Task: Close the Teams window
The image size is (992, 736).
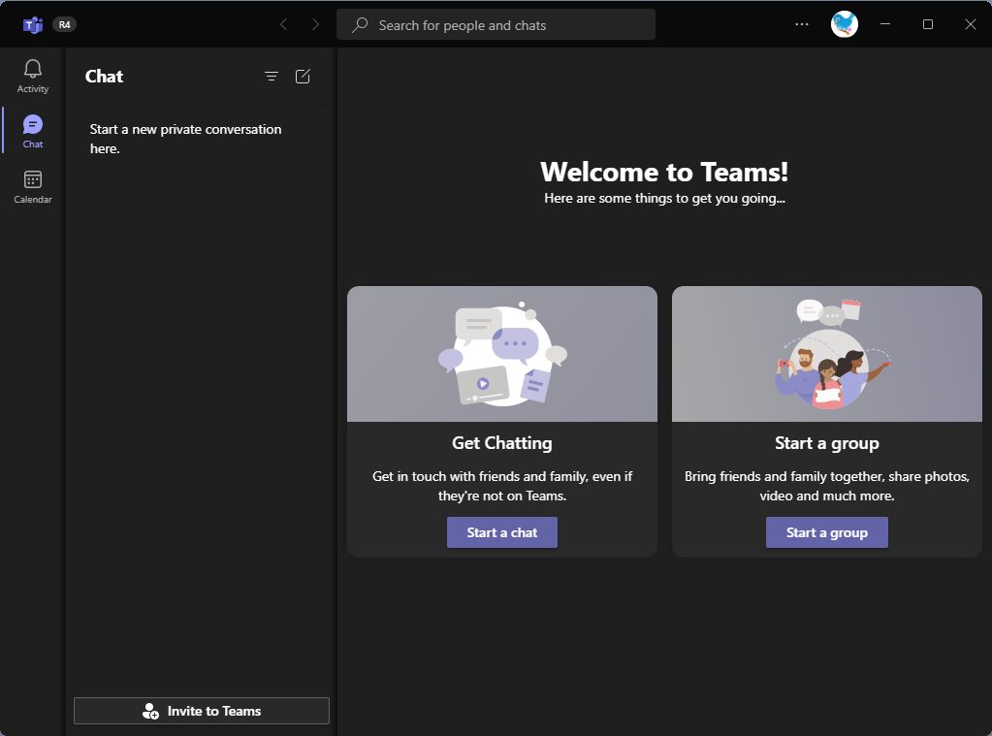Action: tap(970, 24)
